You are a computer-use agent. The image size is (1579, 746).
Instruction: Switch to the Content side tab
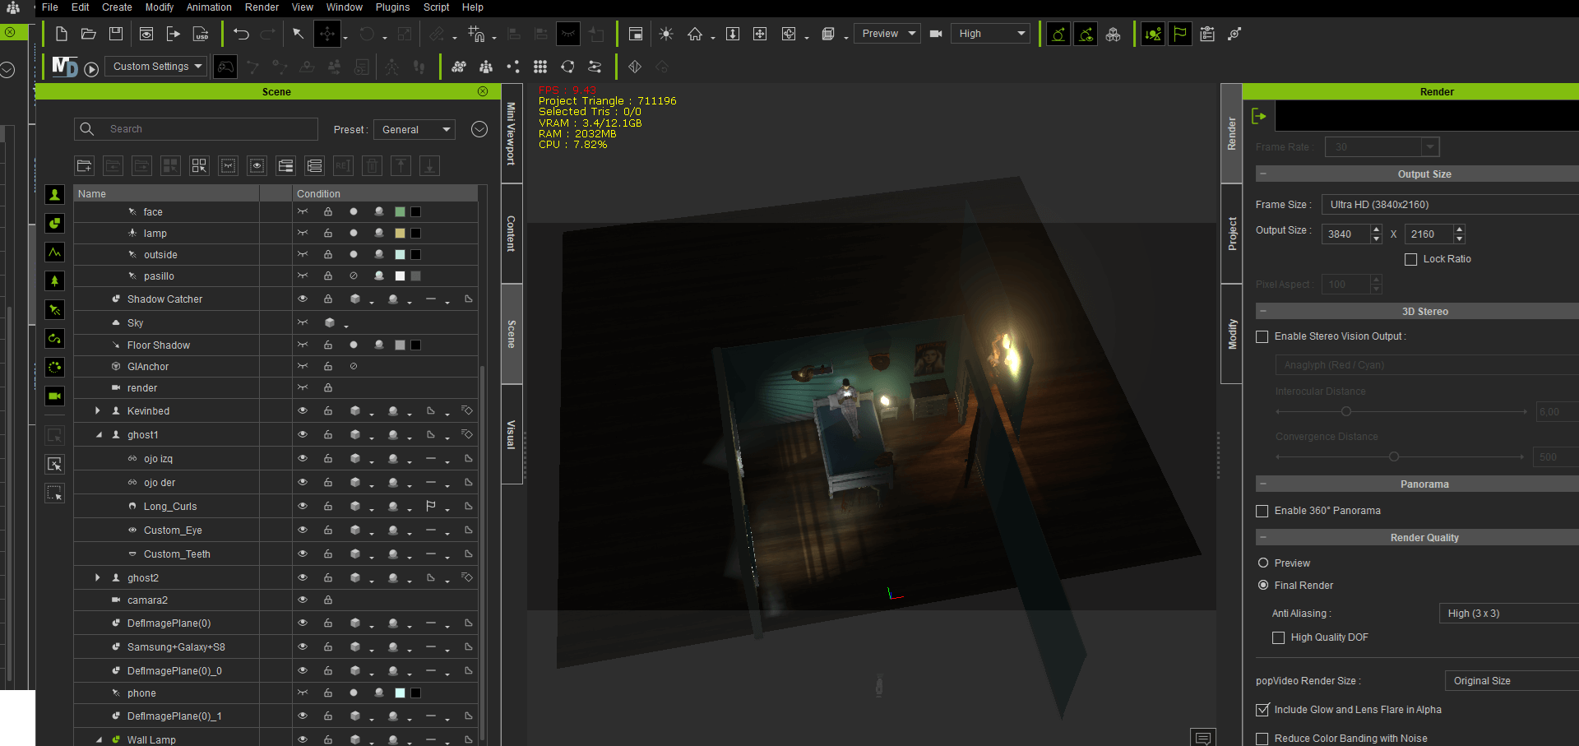click(511, 234)
